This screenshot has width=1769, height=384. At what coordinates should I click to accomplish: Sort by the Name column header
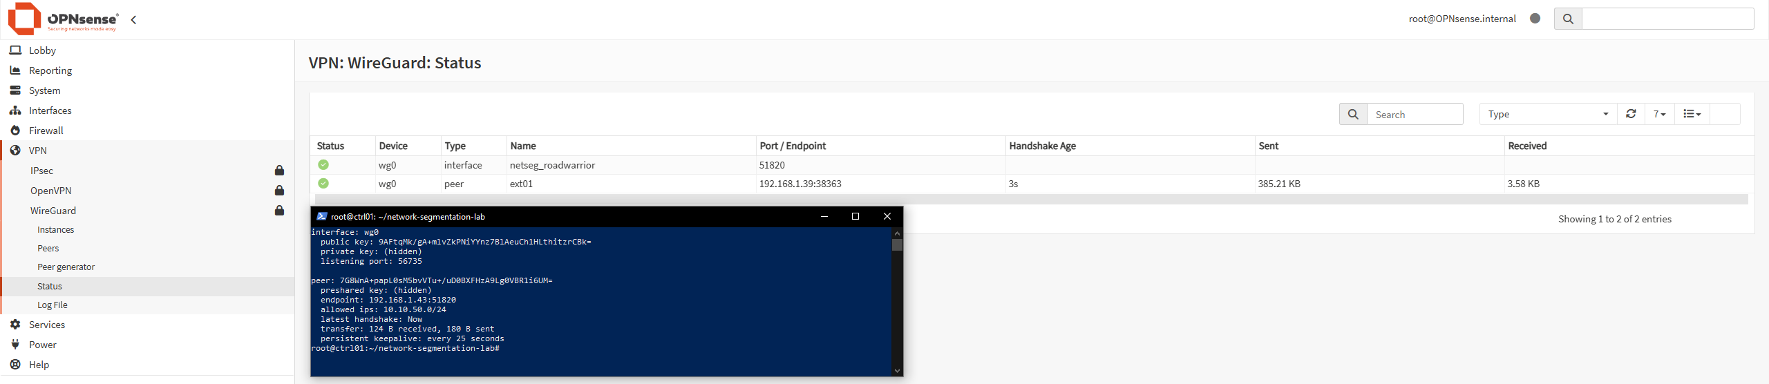tap(523, 146)
